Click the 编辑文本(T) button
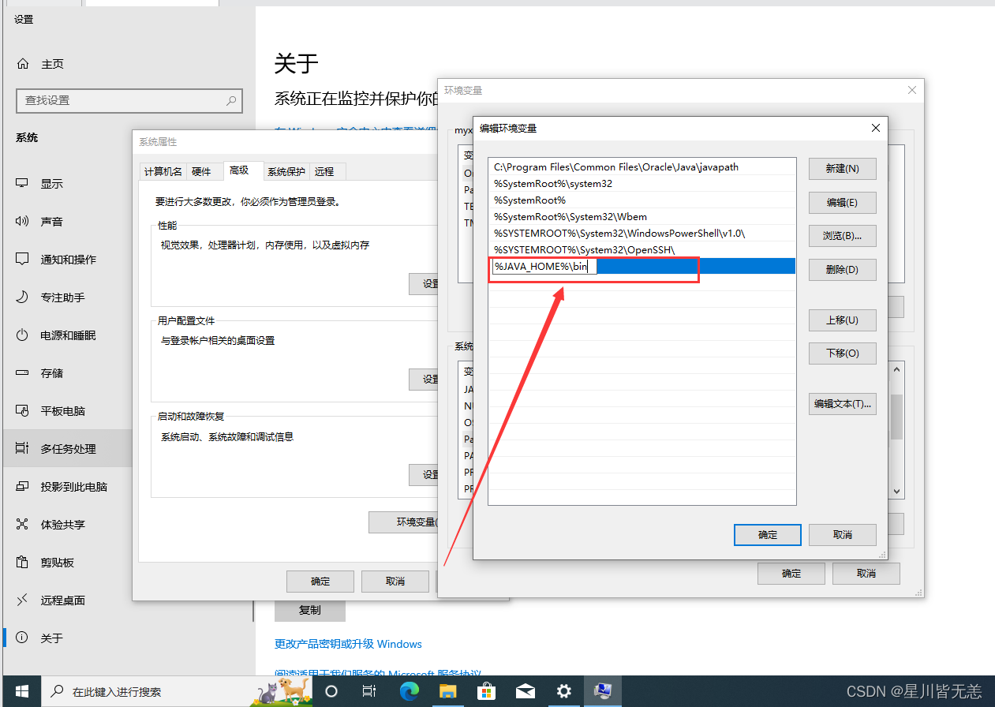 tap(842, 403)
